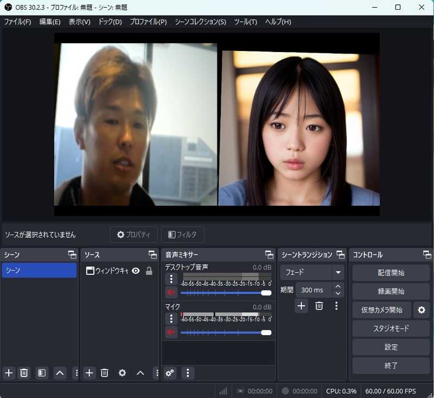Float the 音声ミキサー dock panel
Screen dimensions: 434x398
(x=269, y=254)
